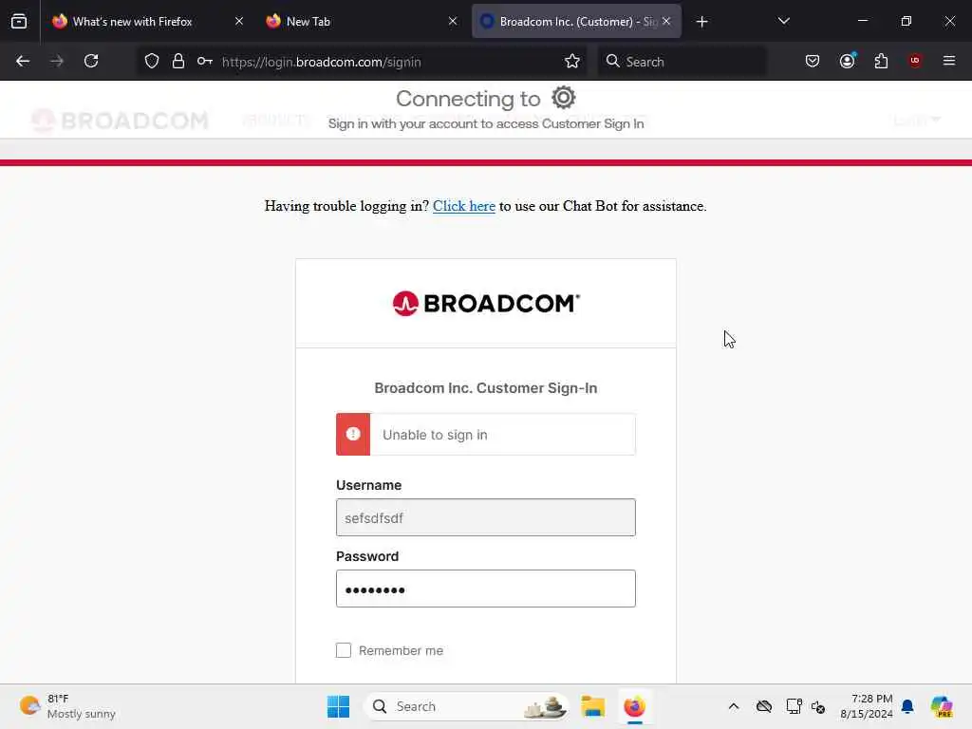
Task: Reload the current page
Action: (91, 61)
